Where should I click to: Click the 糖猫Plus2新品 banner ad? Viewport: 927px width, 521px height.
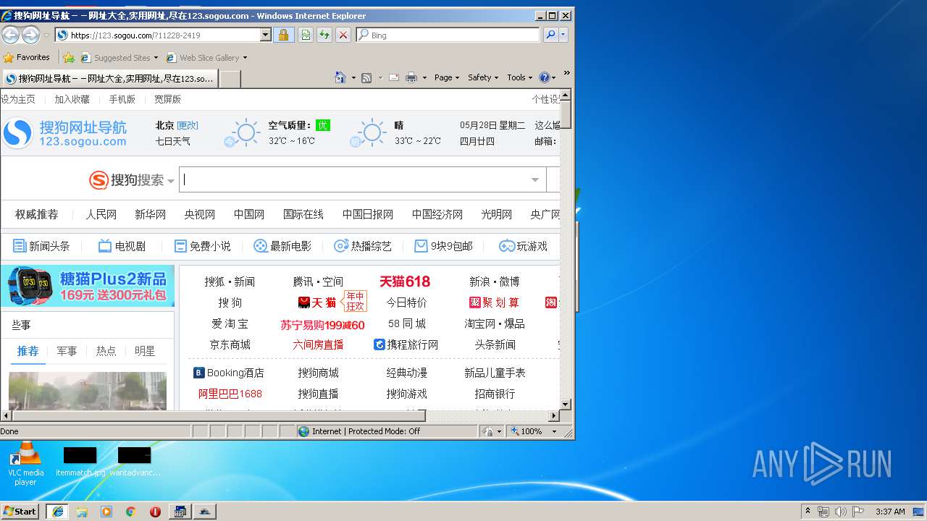88,286
